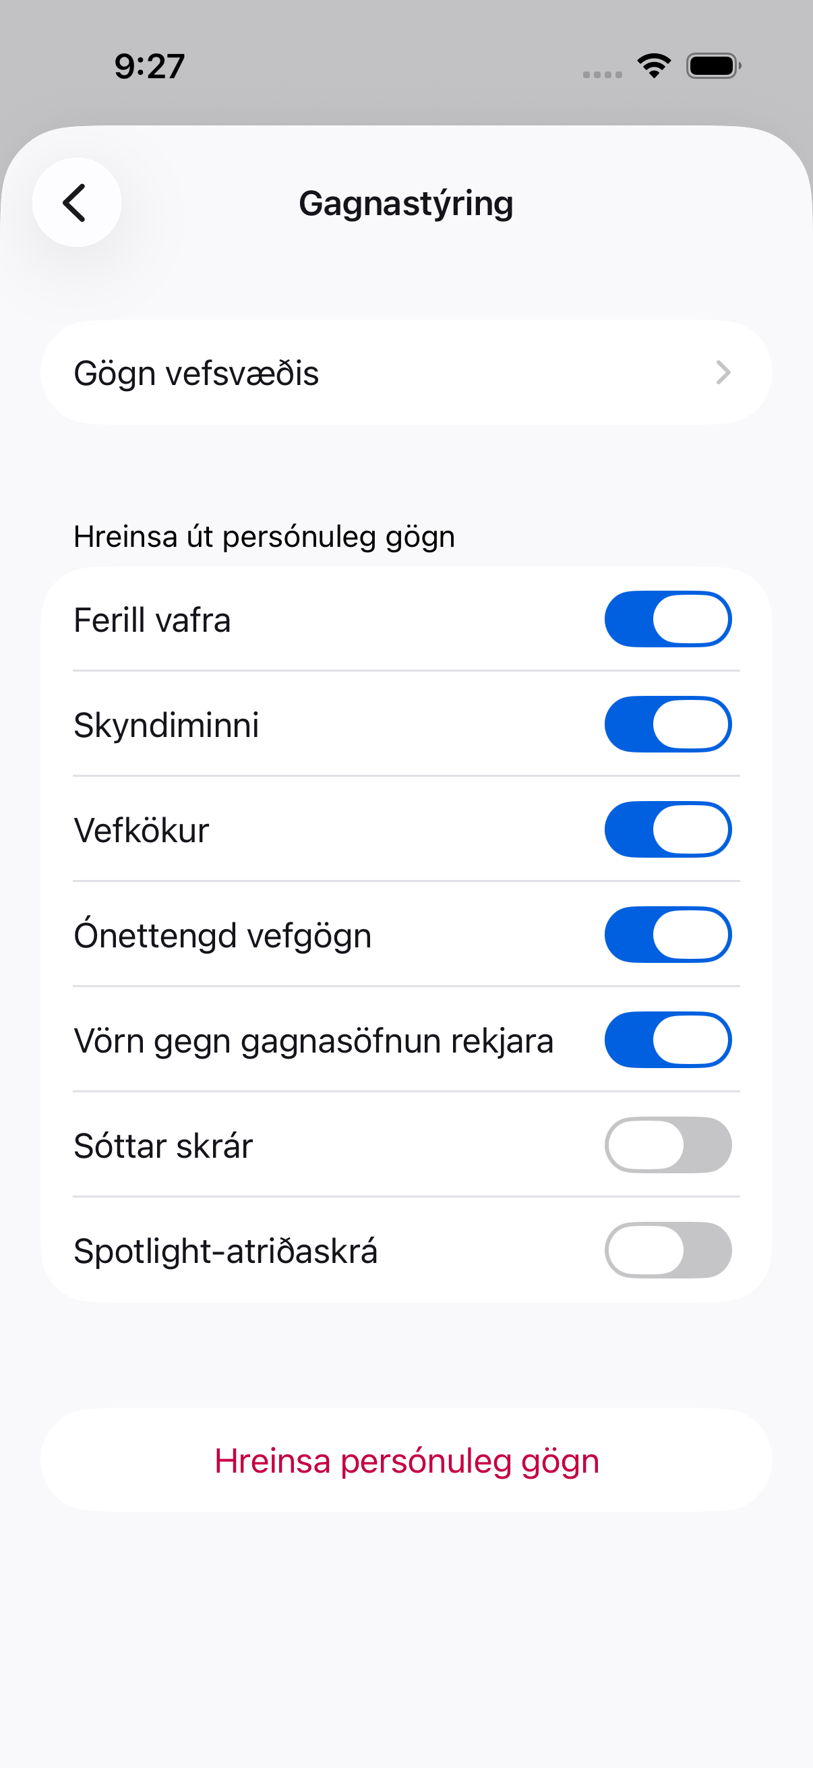Disable the Ónettengd vefgögn toggle
The width and height of the screenshot is (813, 1768).
point(667,935)
